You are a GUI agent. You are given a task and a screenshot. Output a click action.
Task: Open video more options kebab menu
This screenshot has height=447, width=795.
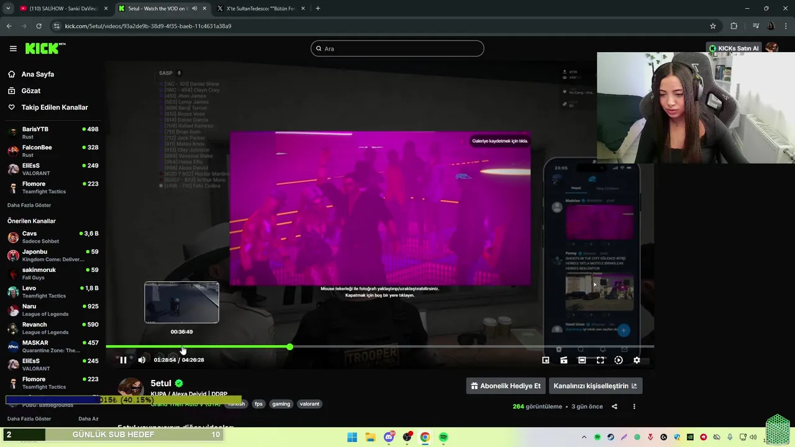point(634,407)
